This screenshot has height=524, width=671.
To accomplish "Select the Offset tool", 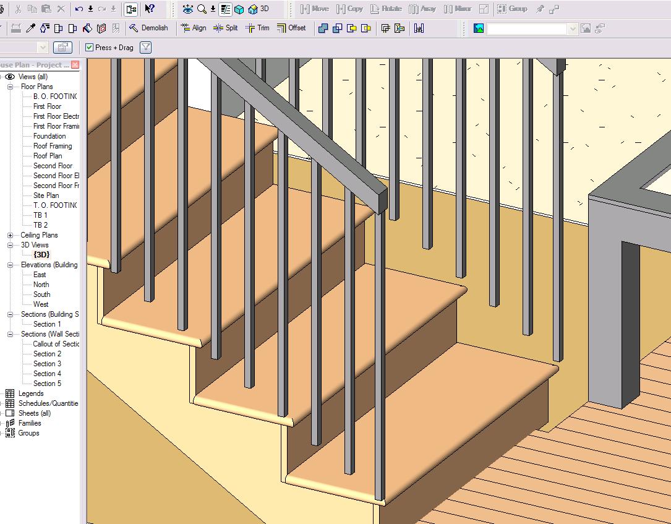I will pyautogui.click(x=292, y=28).
